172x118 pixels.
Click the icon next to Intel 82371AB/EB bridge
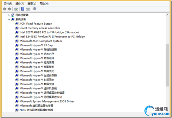pyautogui.click(x=17, y=32)
